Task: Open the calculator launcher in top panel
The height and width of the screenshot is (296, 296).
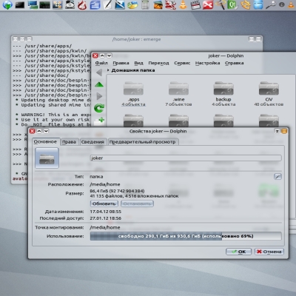Action: [x=145, y=4]
